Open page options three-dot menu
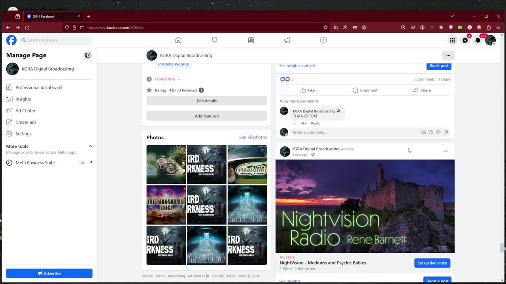Image resolution: width=506 pixels, height=284 pixels. click(x=448, y=56)
